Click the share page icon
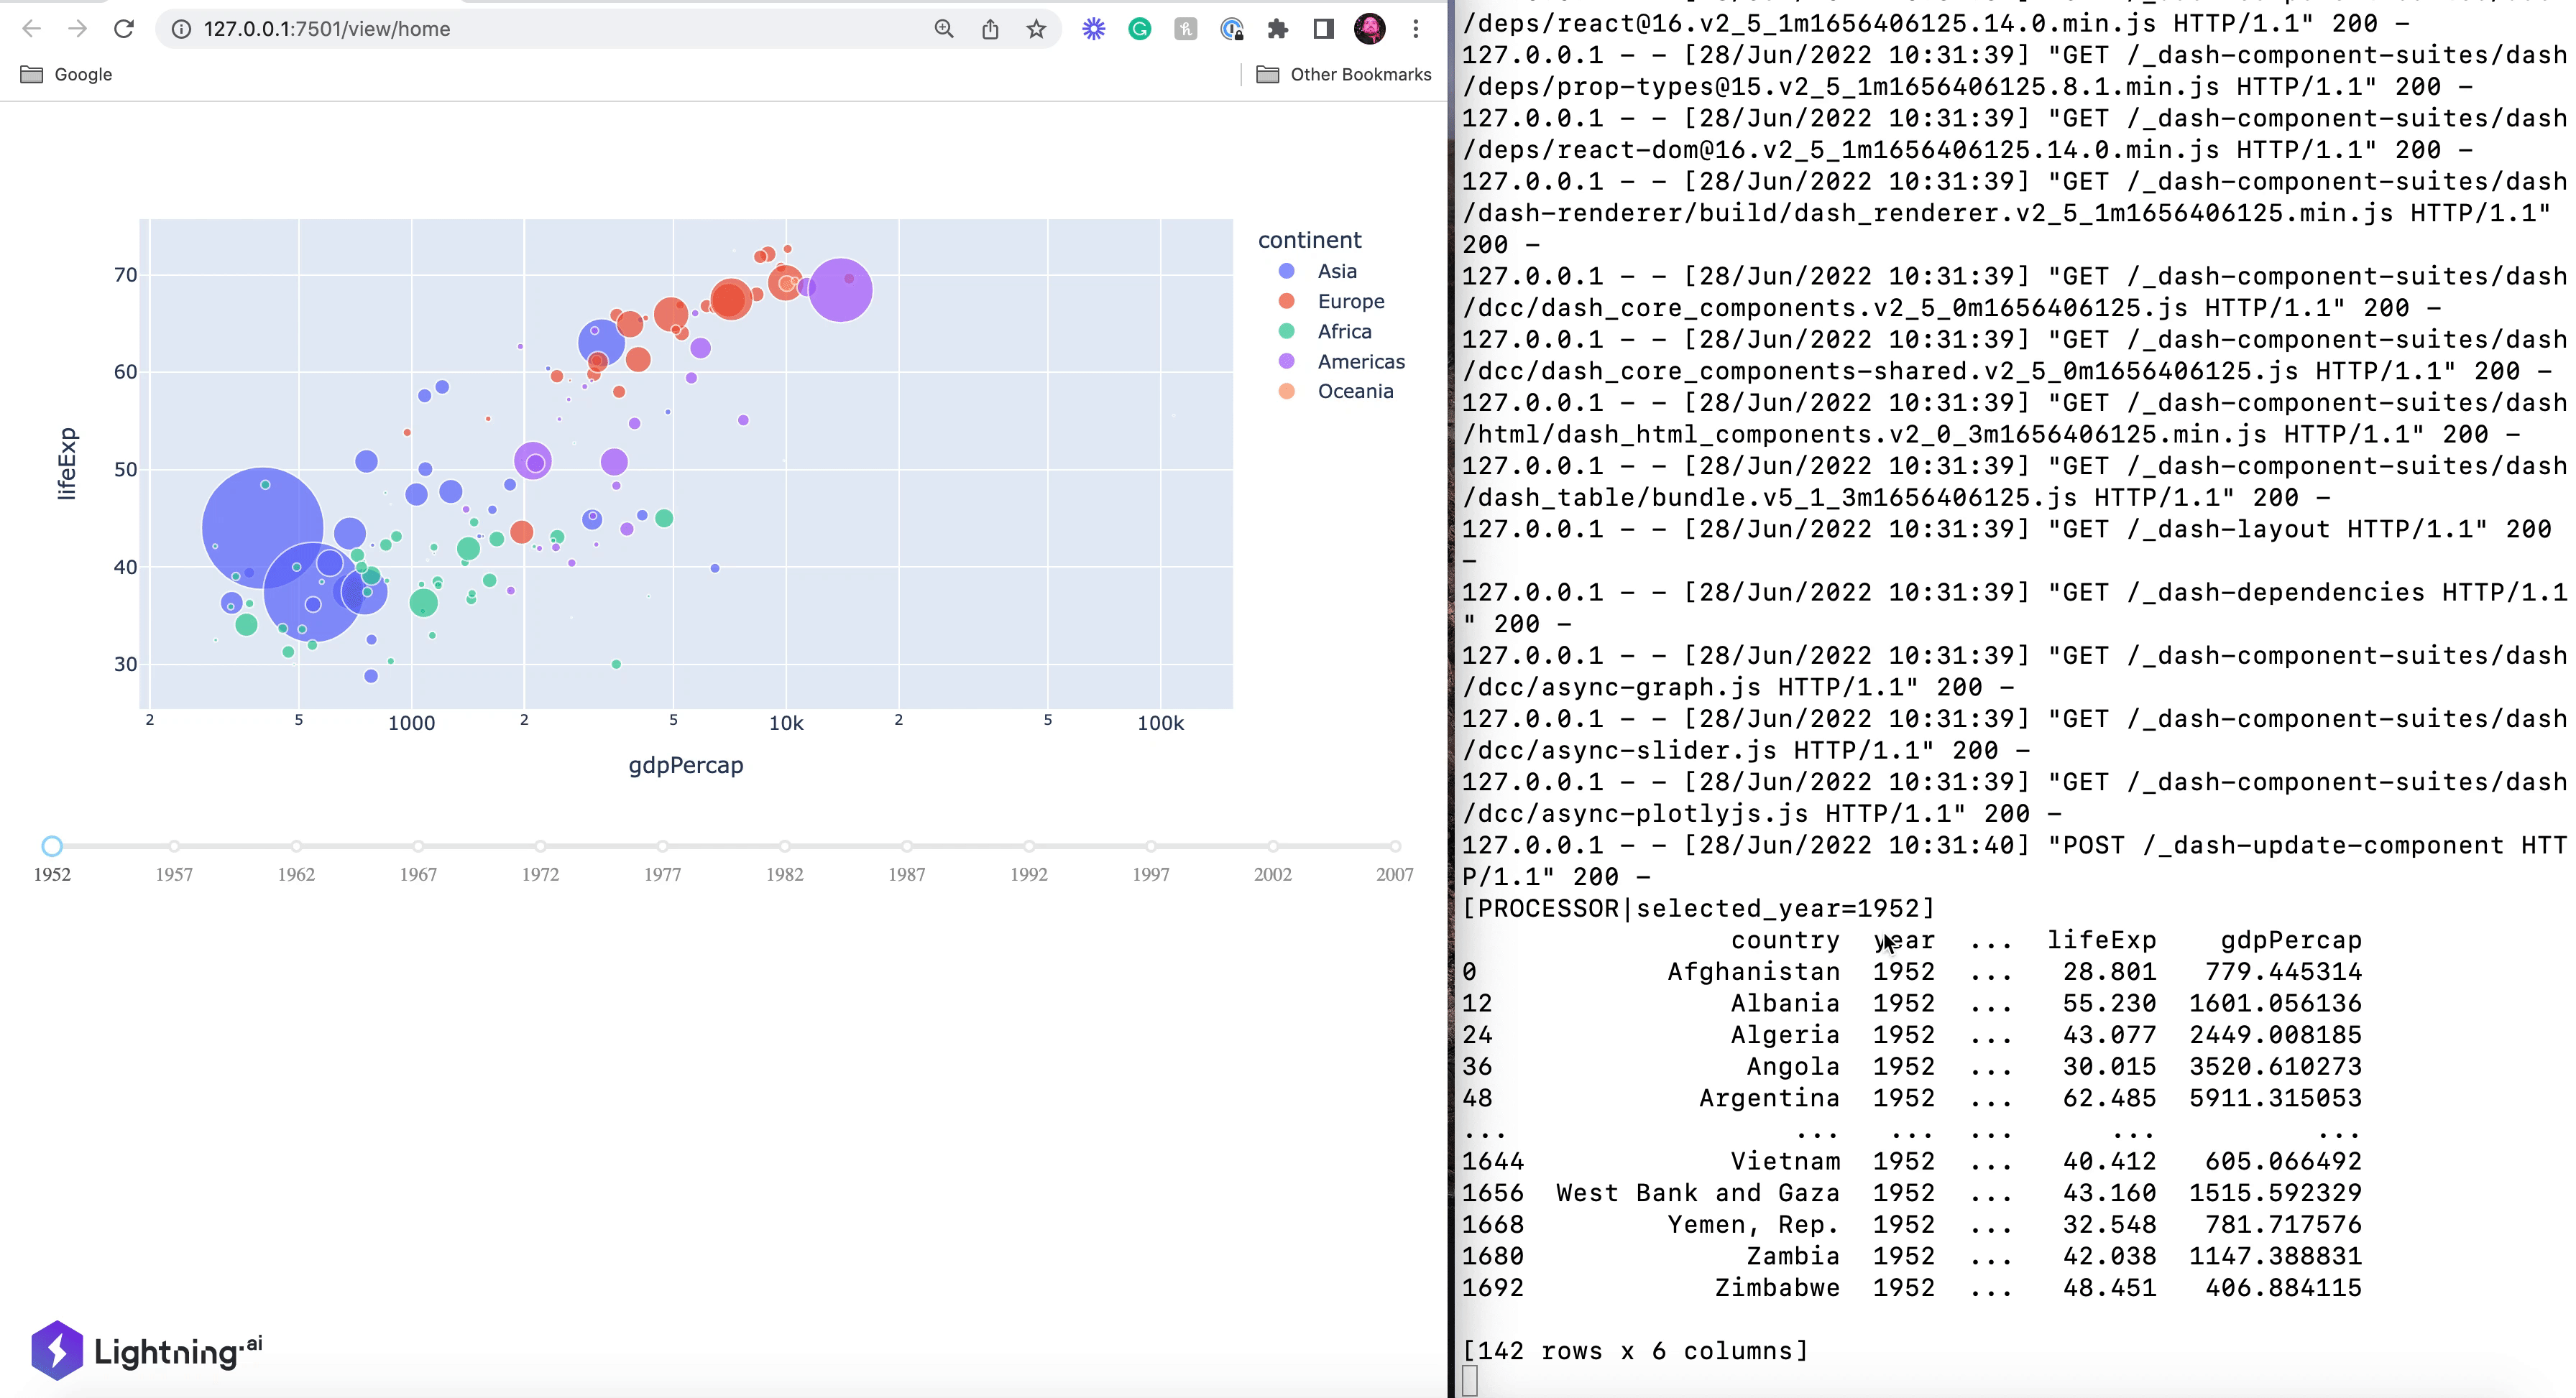The width and height of the screenshot is (2576, 1398). [990, 29]
